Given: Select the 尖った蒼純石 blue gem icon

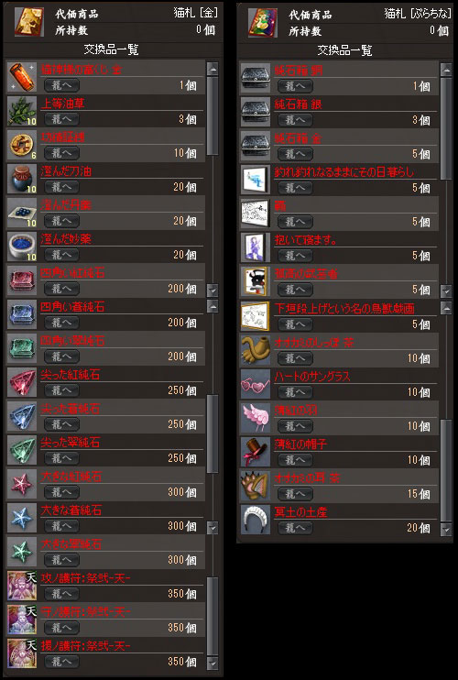Looking at the screenshot, I should [22, 416].
